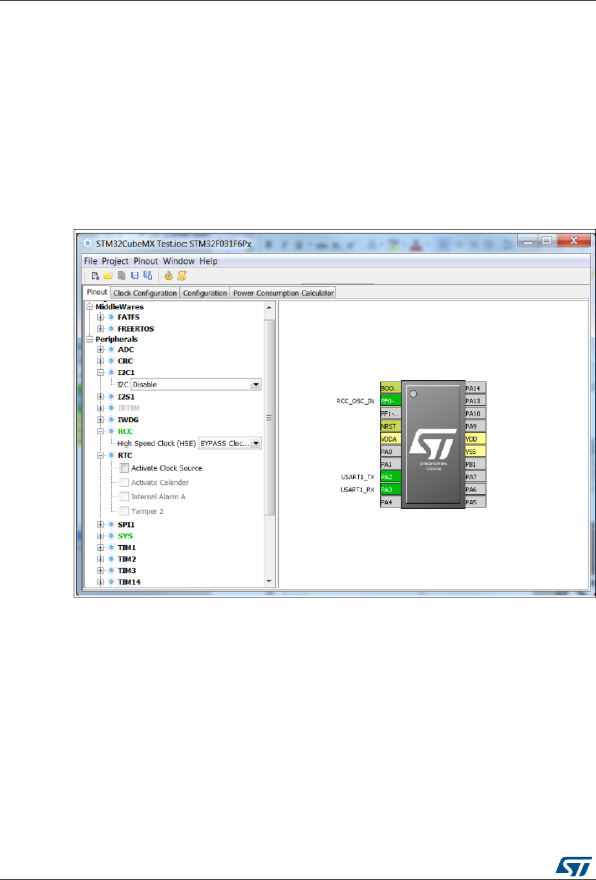The width and height of the screenshot is (596, 880).
Task: Switch to the Clock Configuration tab
Action: [145, 293]
